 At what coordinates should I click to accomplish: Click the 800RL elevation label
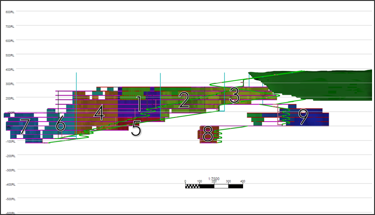(x=10, y=12)
